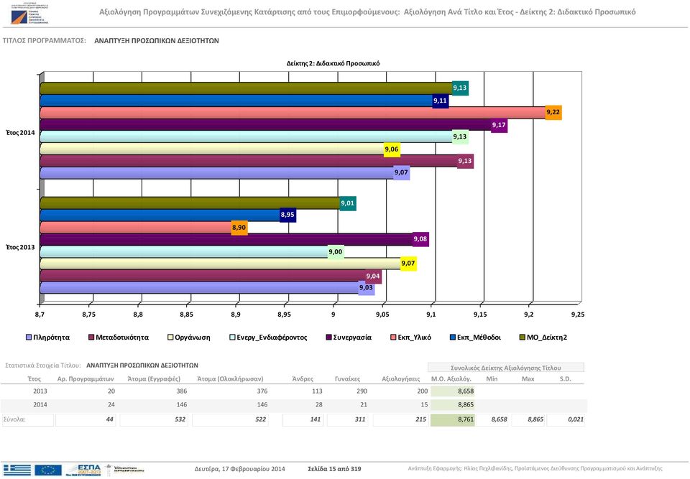
Task: Click the yellow 9,06 data label
Action: (x=392, y=149)
